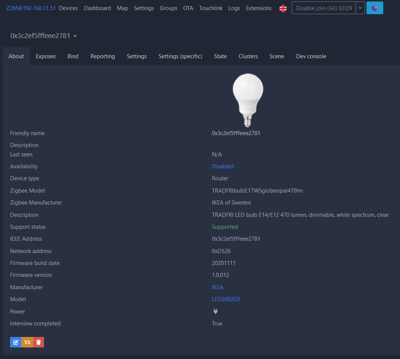Open the Disable join options arrow

(x=360, y=8)
